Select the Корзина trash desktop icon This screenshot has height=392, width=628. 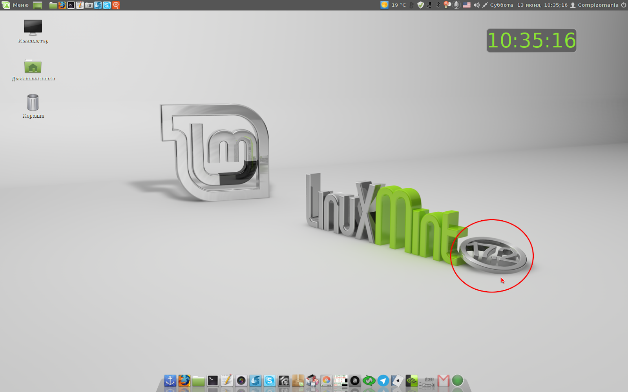[x=33, y=106]
